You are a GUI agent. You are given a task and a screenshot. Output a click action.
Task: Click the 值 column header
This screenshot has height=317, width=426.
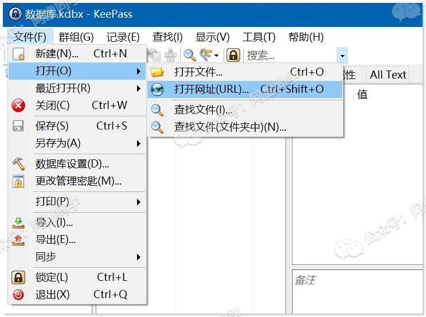(x=362, y=95)
